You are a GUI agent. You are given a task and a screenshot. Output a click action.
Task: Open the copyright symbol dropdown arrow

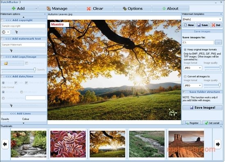8,32
